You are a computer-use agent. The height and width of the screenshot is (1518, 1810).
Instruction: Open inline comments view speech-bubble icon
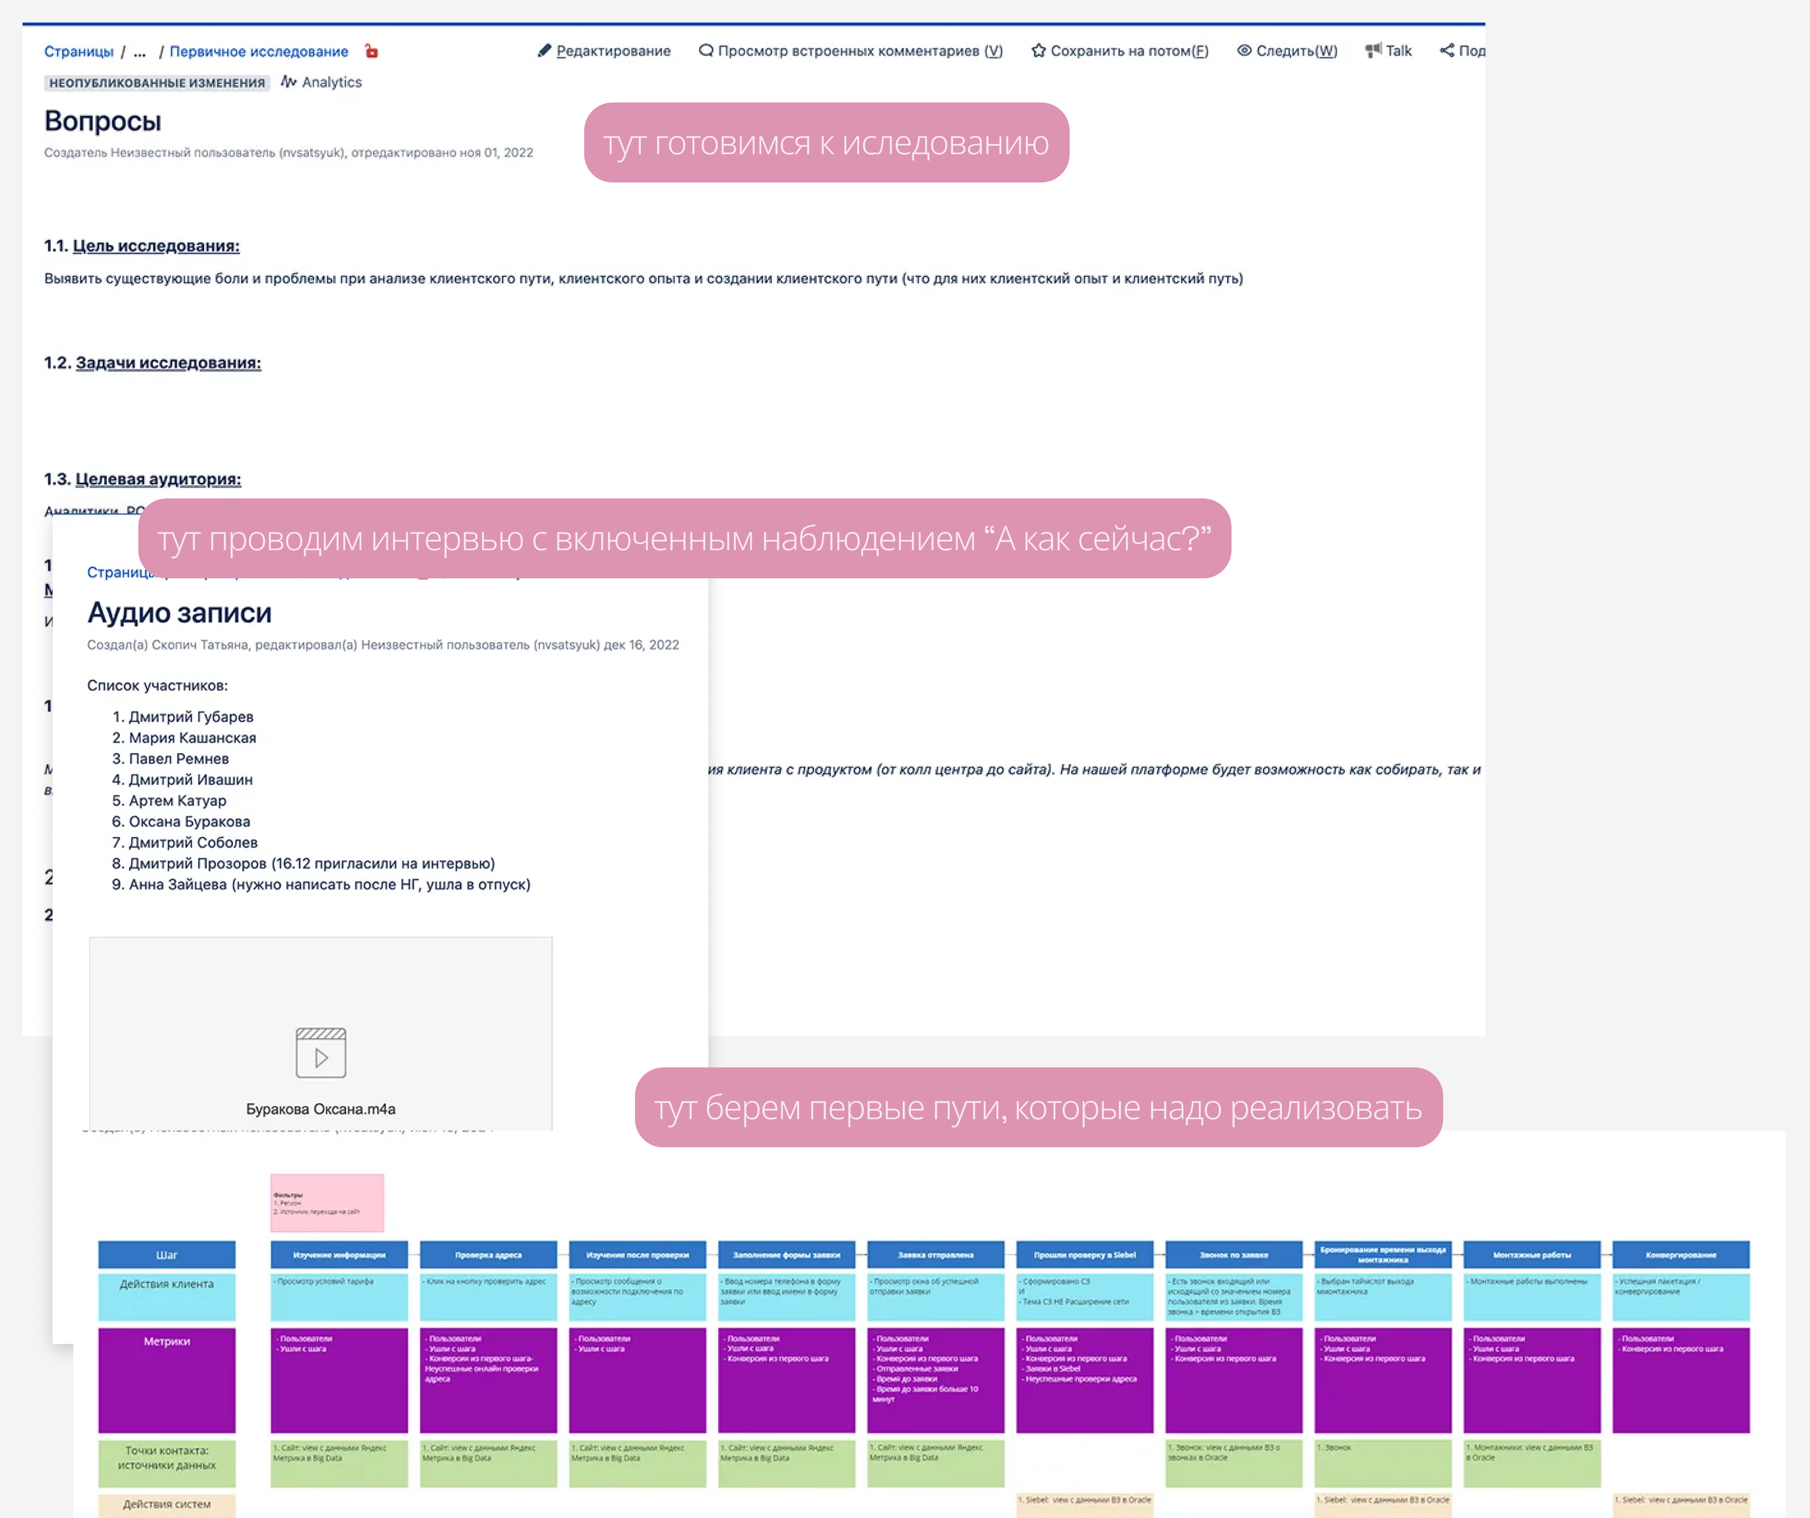706,51
